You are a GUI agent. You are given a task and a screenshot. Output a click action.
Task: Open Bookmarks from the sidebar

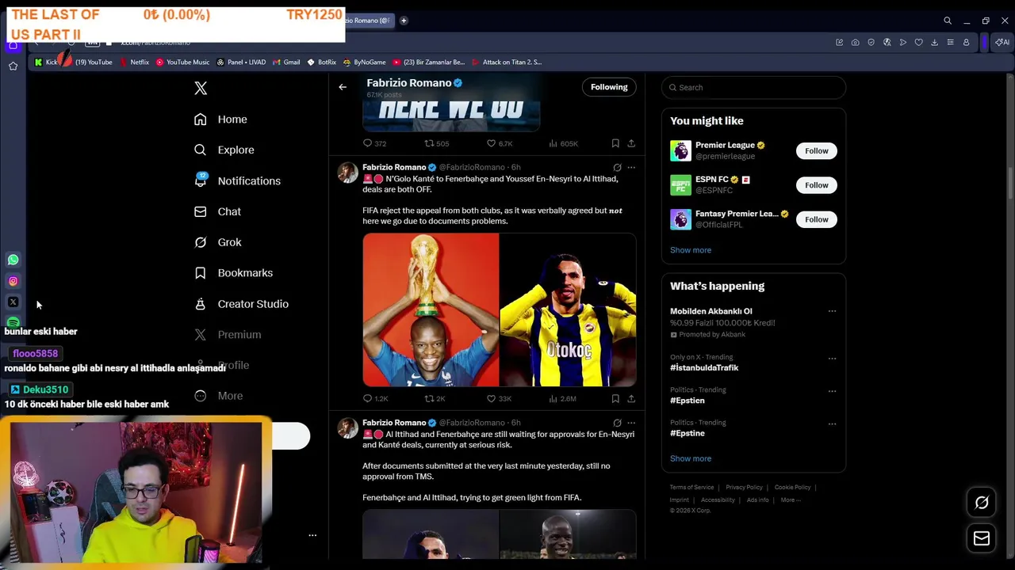click(x=233, y=272)
